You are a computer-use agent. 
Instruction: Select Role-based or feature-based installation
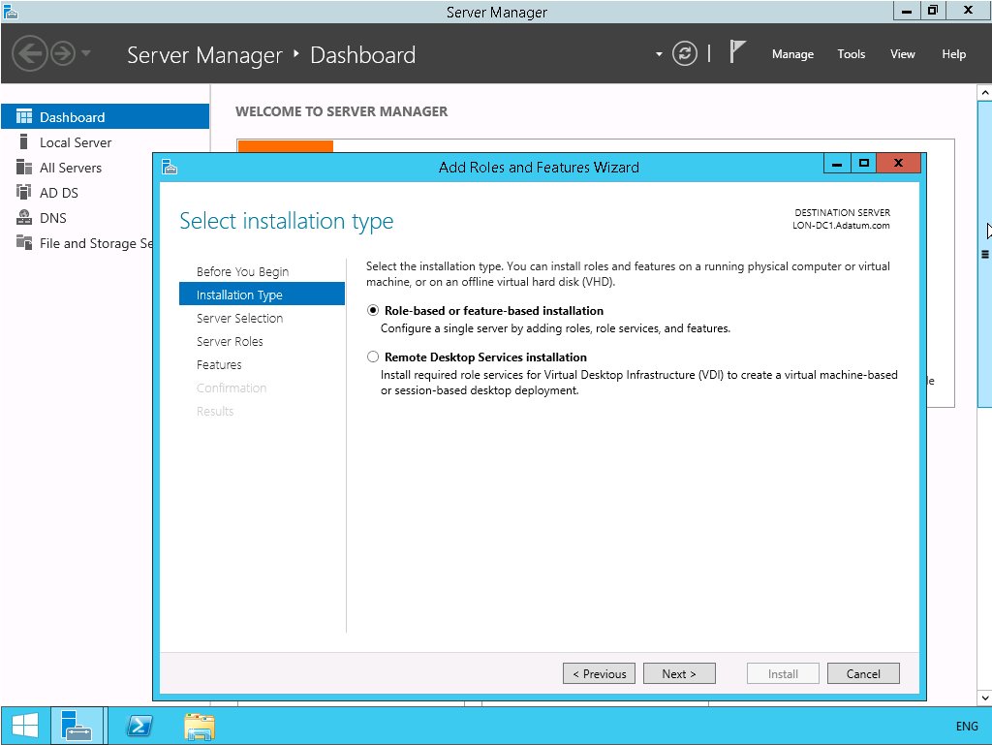coord(373,310)
